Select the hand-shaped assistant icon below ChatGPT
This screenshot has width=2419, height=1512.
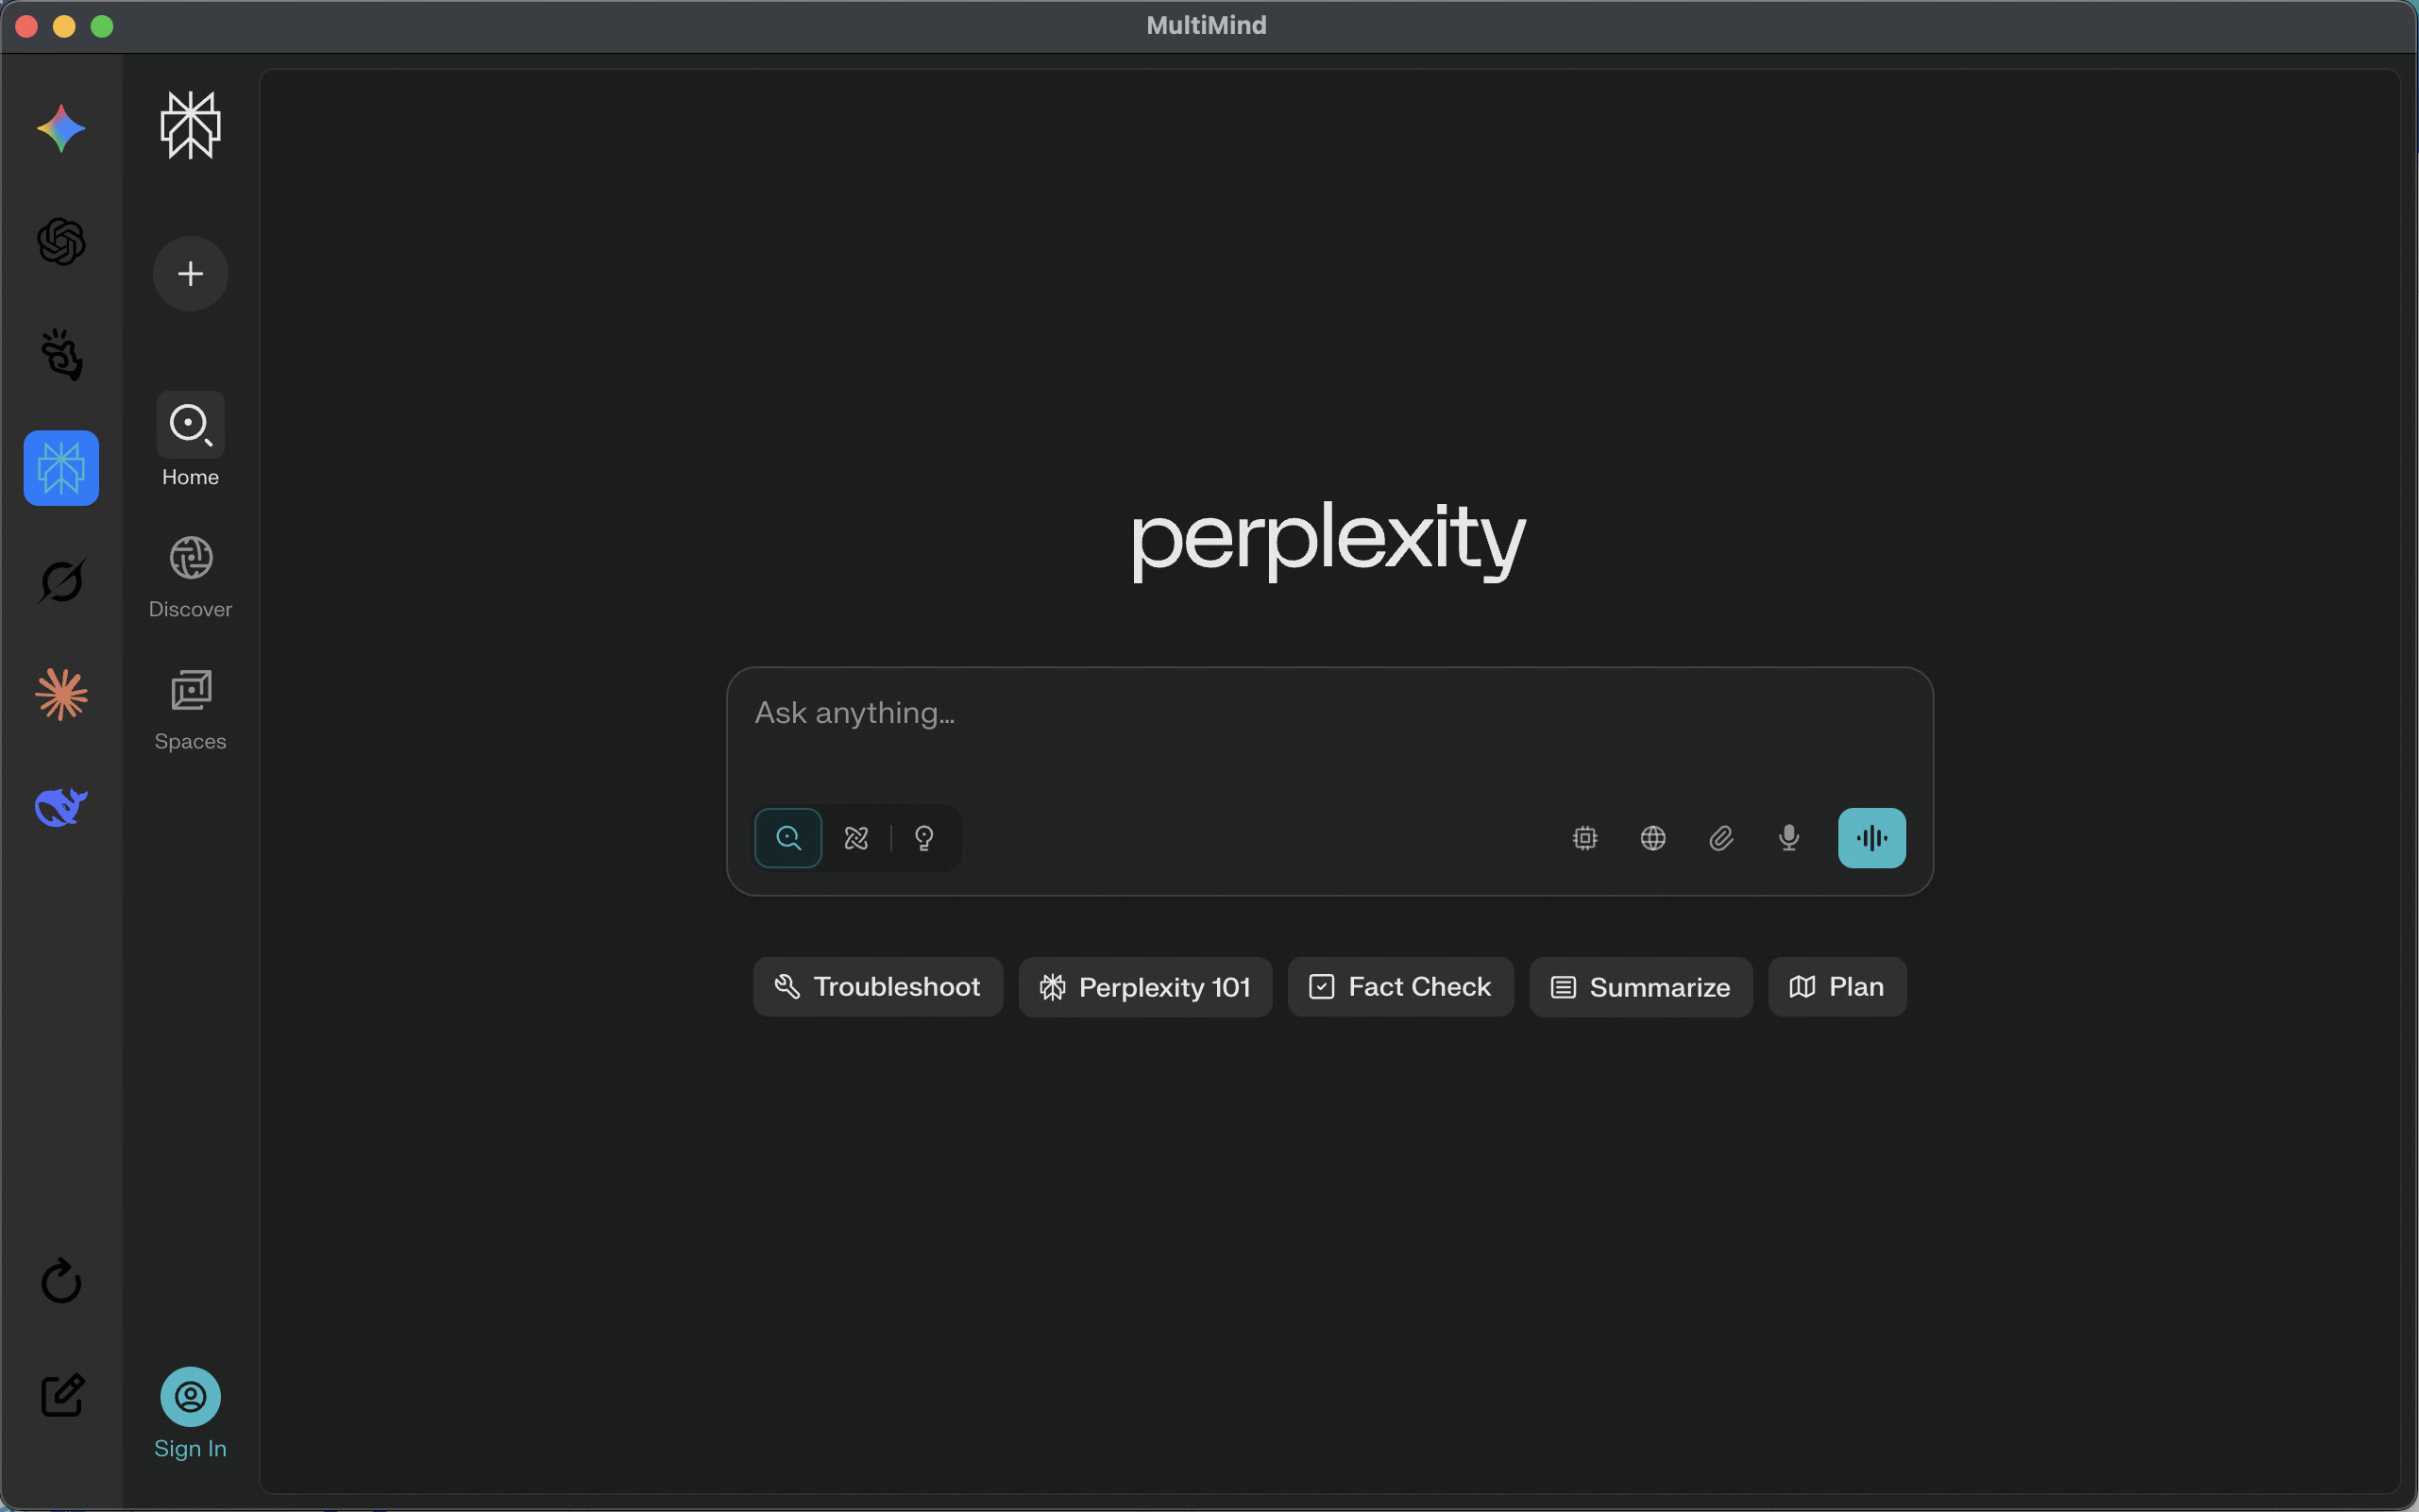(61, 355)
